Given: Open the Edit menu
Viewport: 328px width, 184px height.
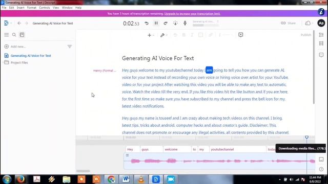Looking at the screenshot, I should click(x=11, y=8).
